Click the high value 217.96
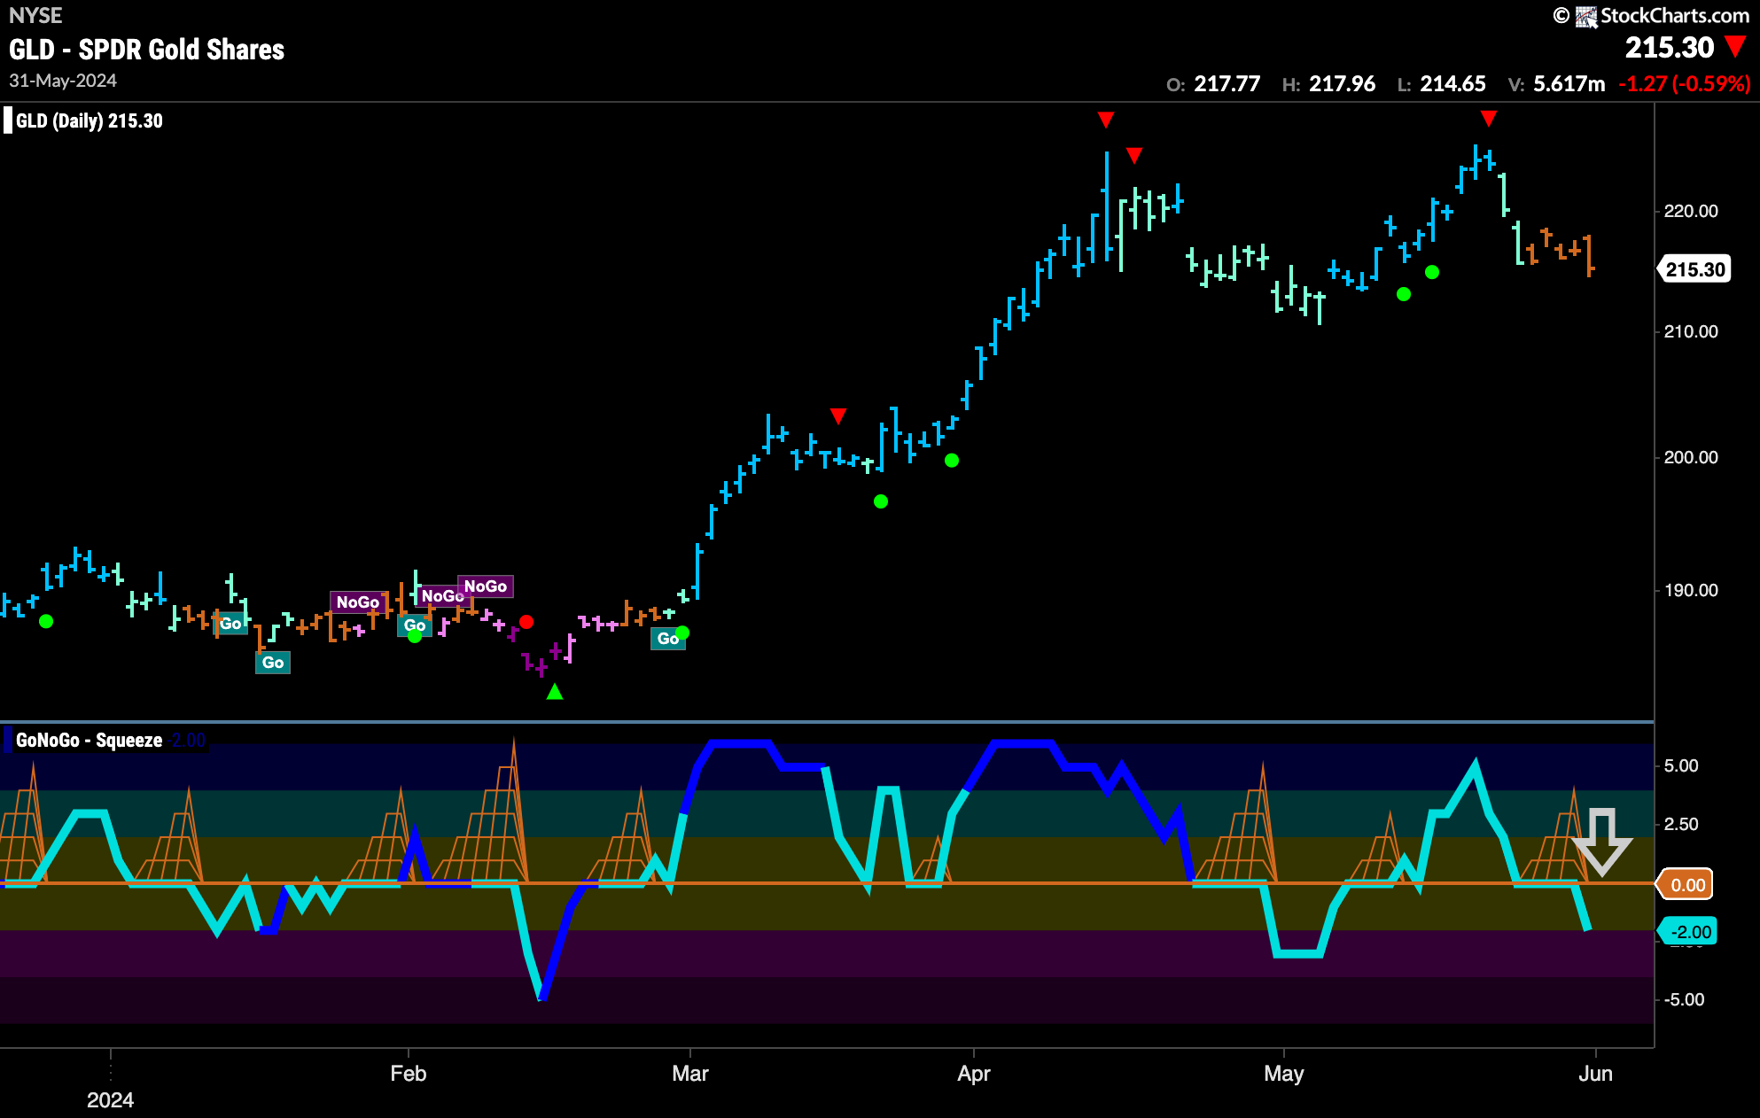The height and width of the screenshot is (1118, 1760). point(1342,84)
